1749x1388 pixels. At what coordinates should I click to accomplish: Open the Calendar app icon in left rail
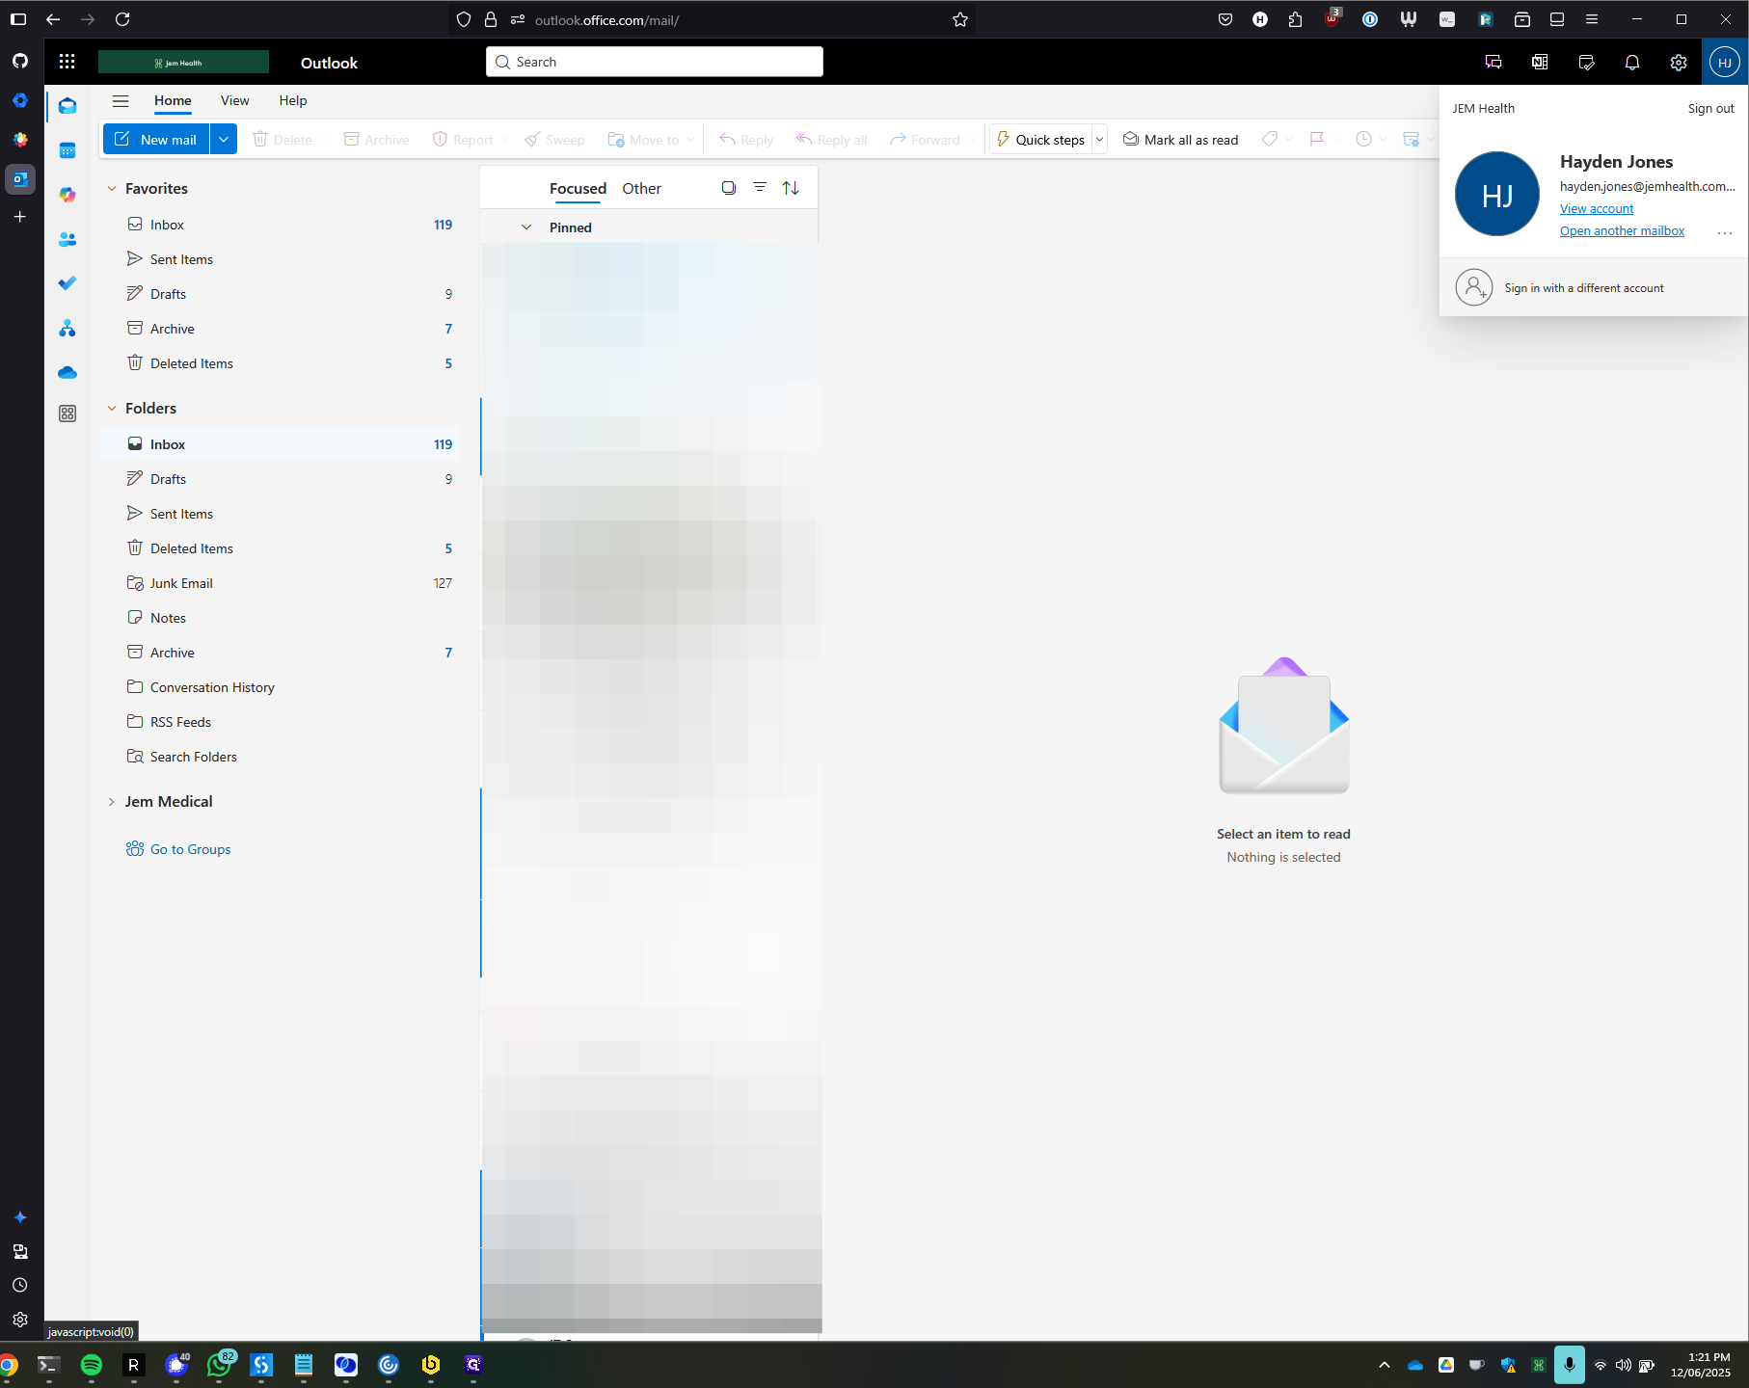67,150
